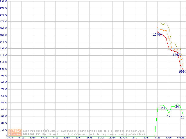This screenshot has width=186, height=139.
Task: Select the 3/16 date on the x-axis
Action: click(10, 138)
